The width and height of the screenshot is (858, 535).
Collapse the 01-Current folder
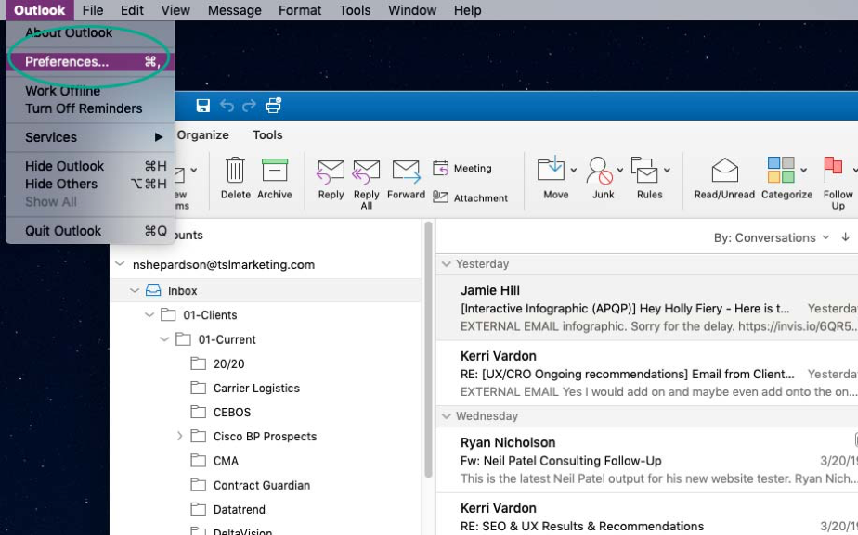(164, 339)
